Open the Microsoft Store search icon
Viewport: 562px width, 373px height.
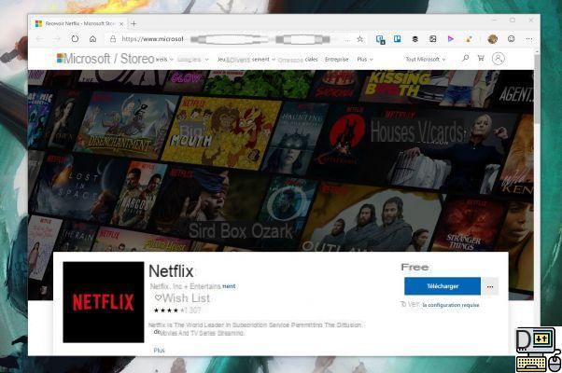465,58
